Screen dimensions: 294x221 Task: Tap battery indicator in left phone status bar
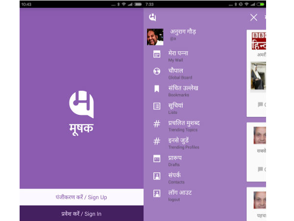138,4
